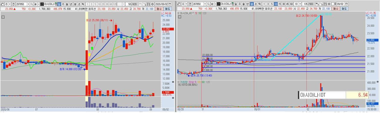Select 초 (second) period on right chart

256,4
